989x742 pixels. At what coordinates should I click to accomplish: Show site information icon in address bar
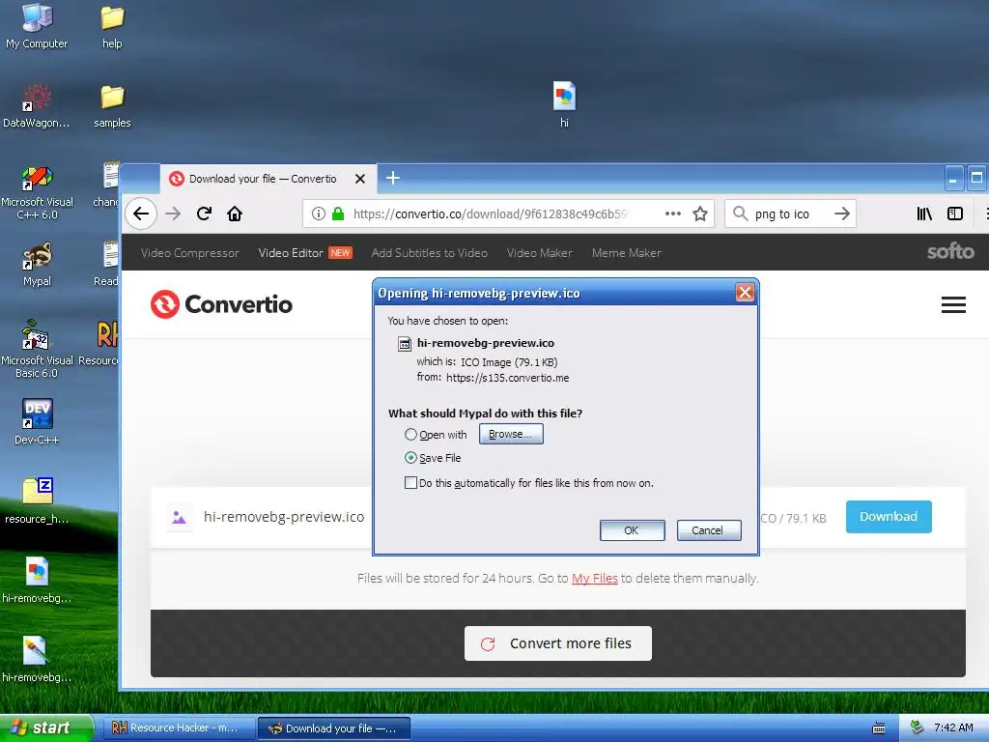tap(319, 214)
